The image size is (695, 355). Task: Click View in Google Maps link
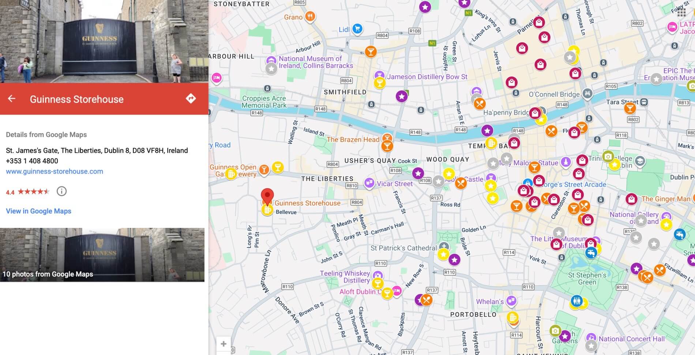pyautogui.click(x=38, y=211)
